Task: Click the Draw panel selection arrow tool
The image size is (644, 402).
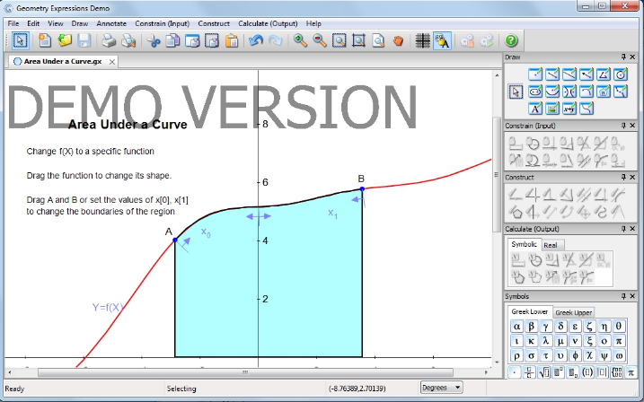Action: (516, 92)
